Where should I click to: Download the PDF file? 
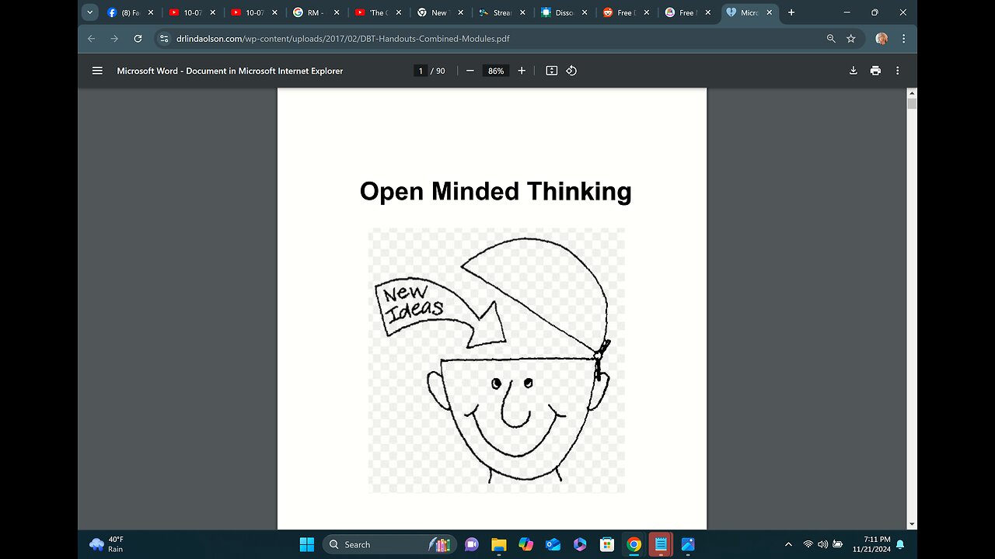pyautogui.click(x=853, y=71)
